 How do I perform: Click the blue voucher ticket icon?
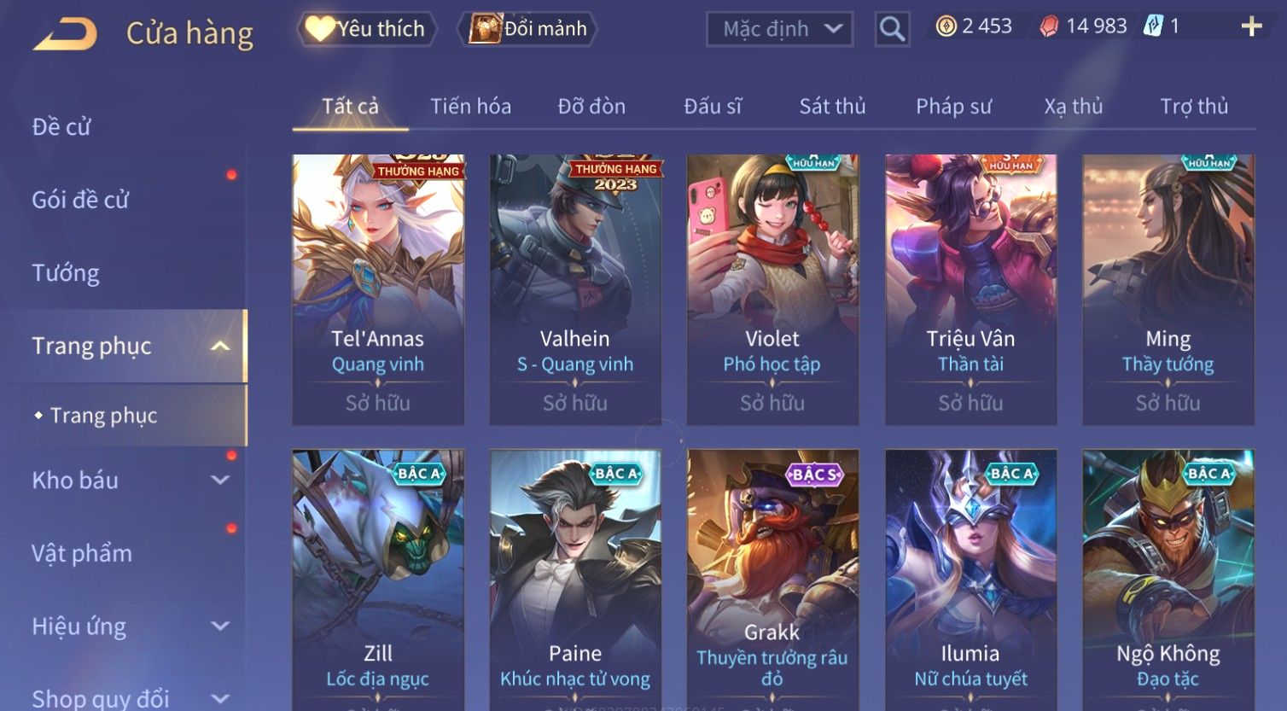coord(1153,26)
